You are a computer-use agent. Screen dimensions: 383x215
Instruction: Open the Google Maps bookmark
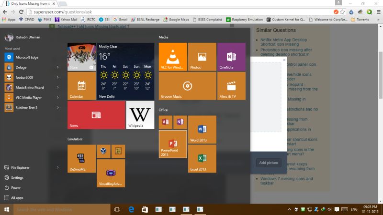pyautogui.click(x=176, y=20)
